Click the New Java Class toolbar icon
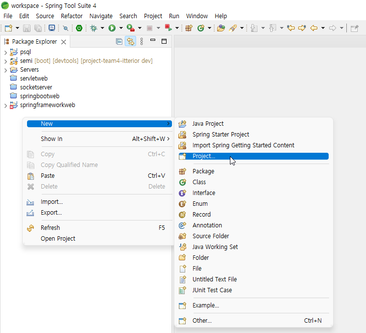Screen dimensions: 366x333 [201, 28]
